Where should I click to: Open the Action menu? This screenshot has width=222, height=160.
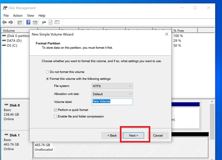point(18,16)
